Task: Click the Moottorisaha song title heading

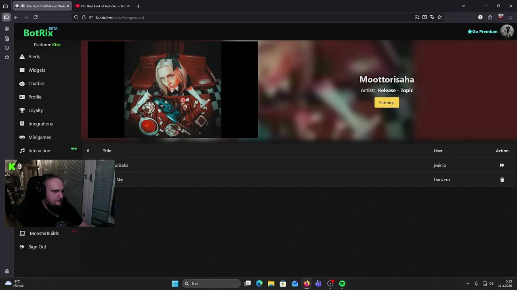Action: 387,79
